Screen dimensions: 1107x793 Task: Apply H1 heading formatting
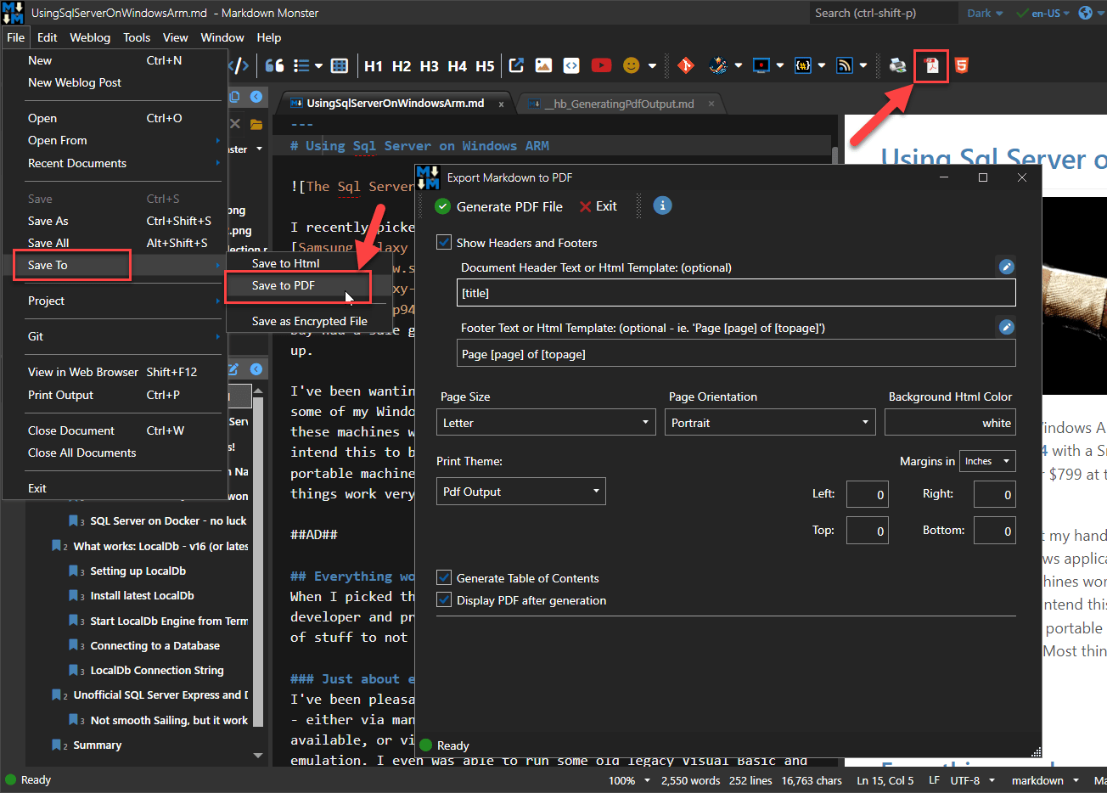point(374,65)
